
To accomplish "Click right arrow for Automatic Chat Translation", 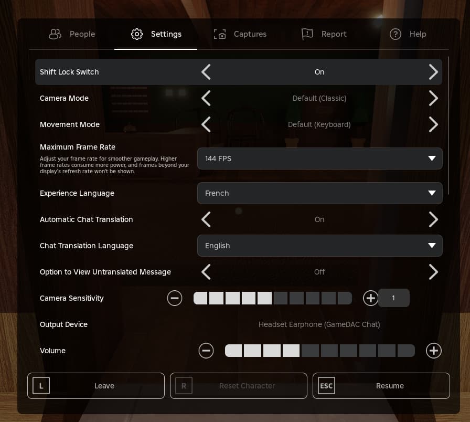I will click(433, 219).
